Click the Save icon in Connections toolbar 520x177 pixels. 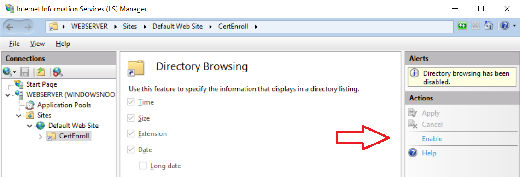25,72
